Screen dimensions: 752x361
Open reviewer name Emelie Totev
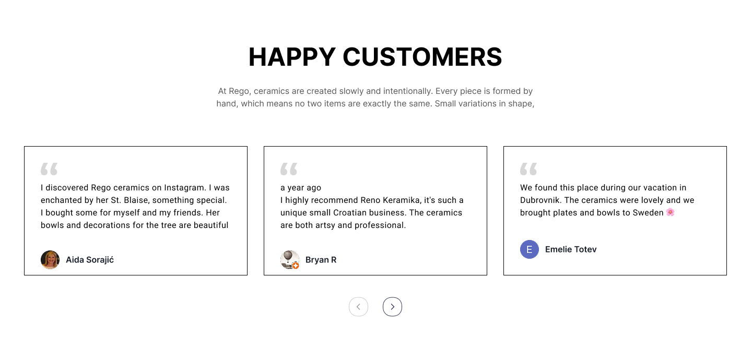click(571, 249)
